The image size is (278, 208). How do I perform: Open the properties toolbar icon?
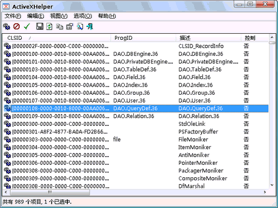(x=70, y=27)
